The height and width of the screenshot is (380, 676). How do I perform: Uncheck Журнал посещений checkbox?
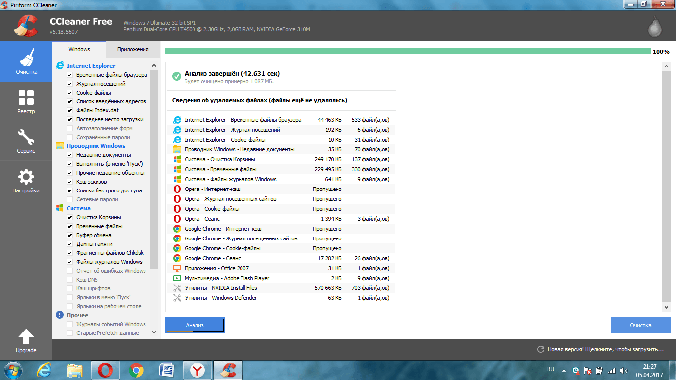coord(70,84)
